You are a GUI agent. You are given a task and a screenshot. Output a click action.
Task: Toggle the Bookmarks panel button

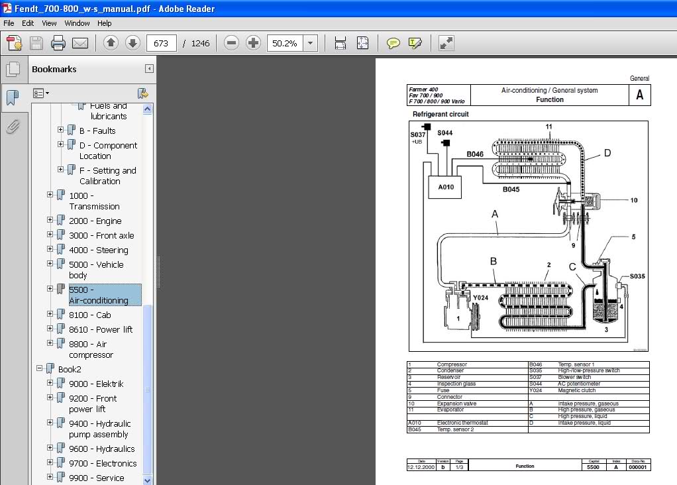pyautogui.click(x=12, y=97)
